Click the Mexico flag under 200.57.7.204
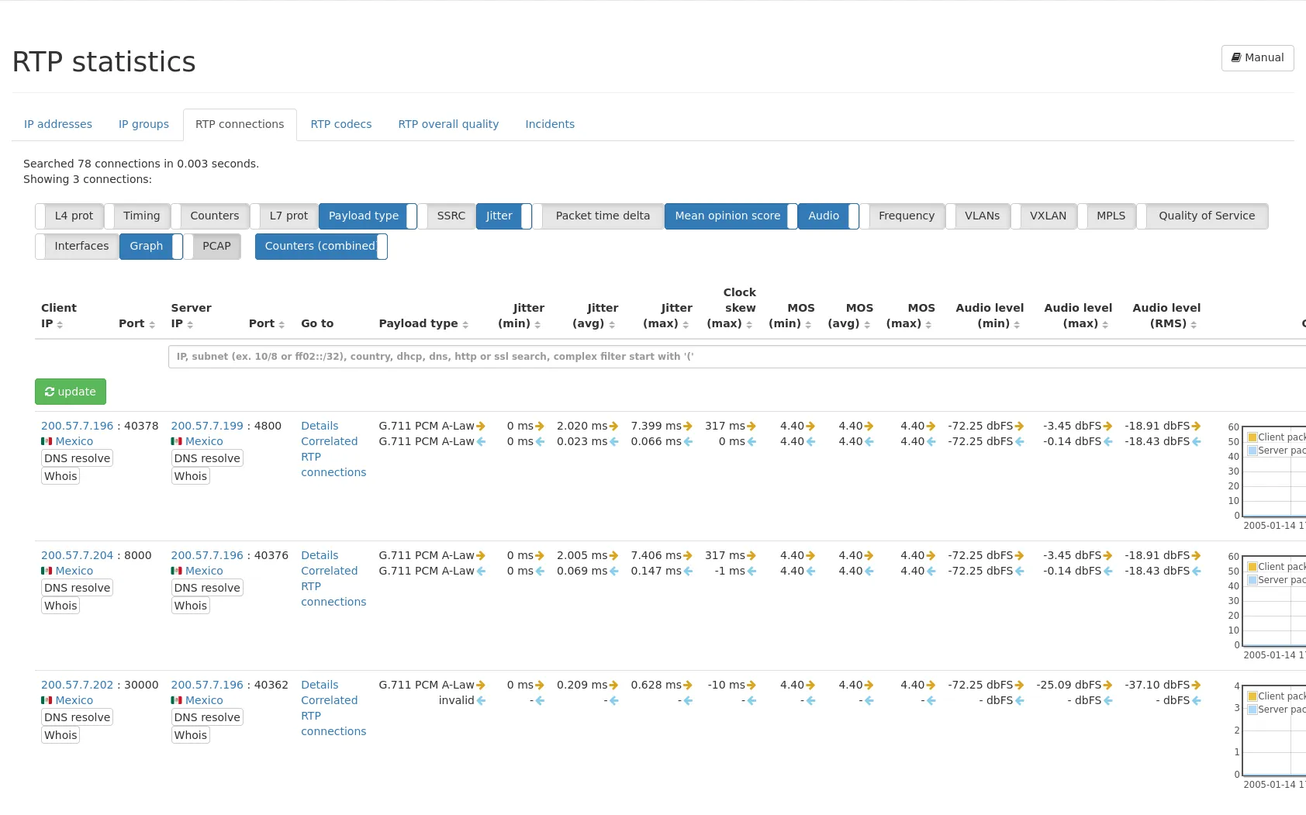Screen dimensions: 1306x815 [47, 571]
